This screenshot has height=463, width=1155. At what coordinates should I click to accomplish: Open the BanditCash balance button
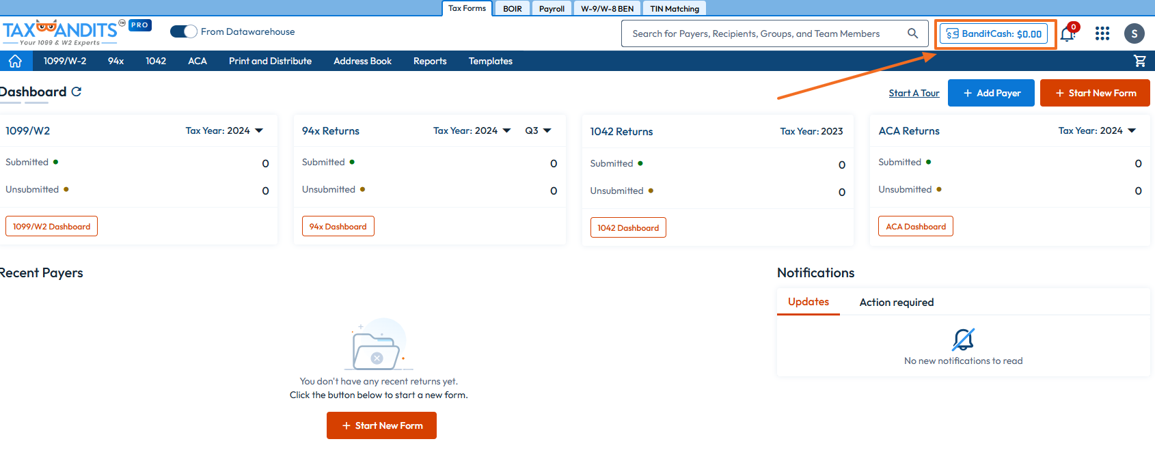994,33
